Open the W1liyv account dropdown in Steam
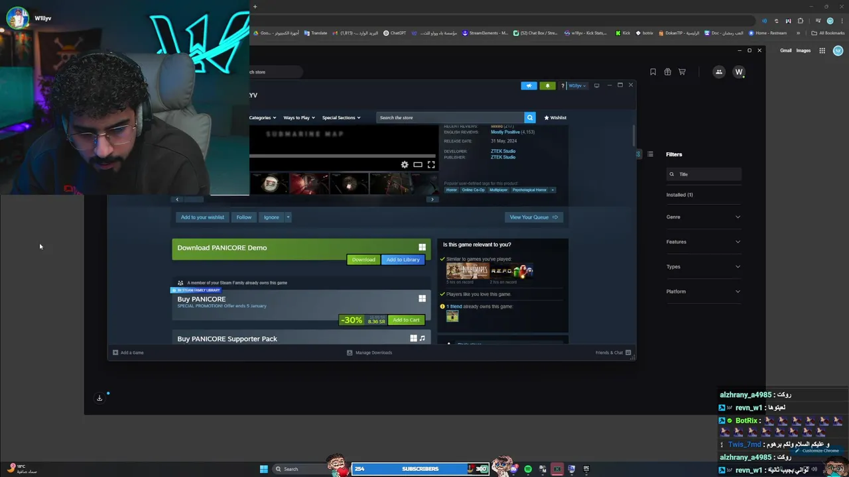 576,85
